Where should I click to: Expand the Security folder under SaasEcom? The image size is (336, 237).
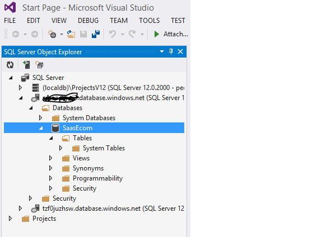50,188
